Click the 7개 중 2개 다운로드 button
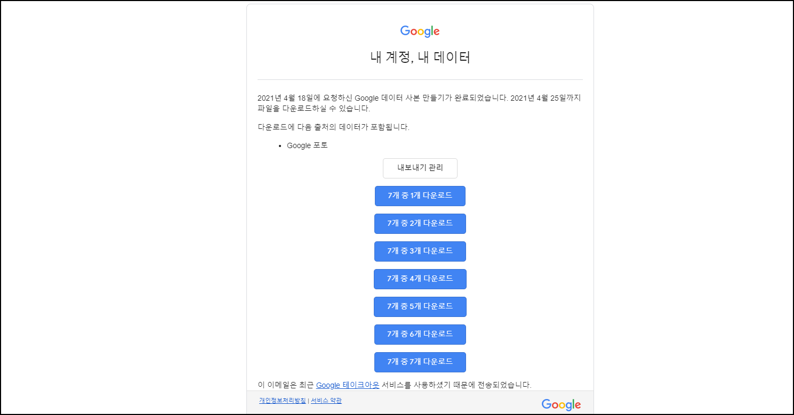The height and width of the screenshot is (415, 794). [420, 224]
